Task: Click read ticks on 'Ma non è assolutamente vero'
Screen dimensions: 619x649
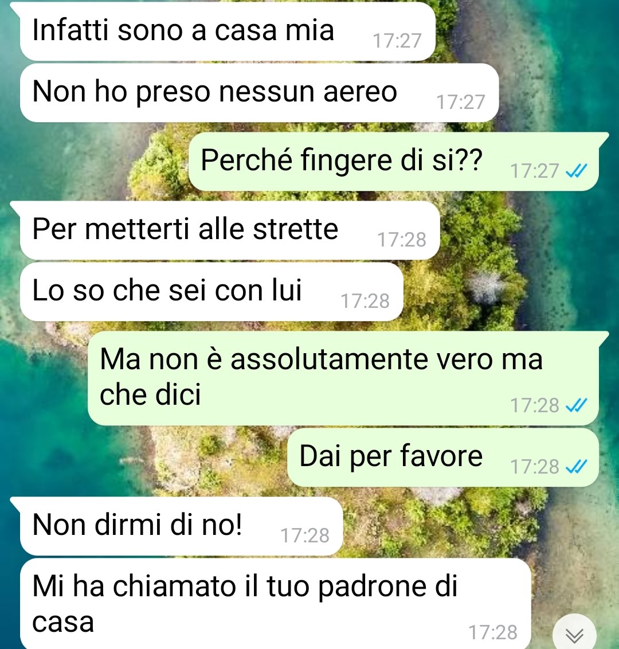Action: pos(577,405)
